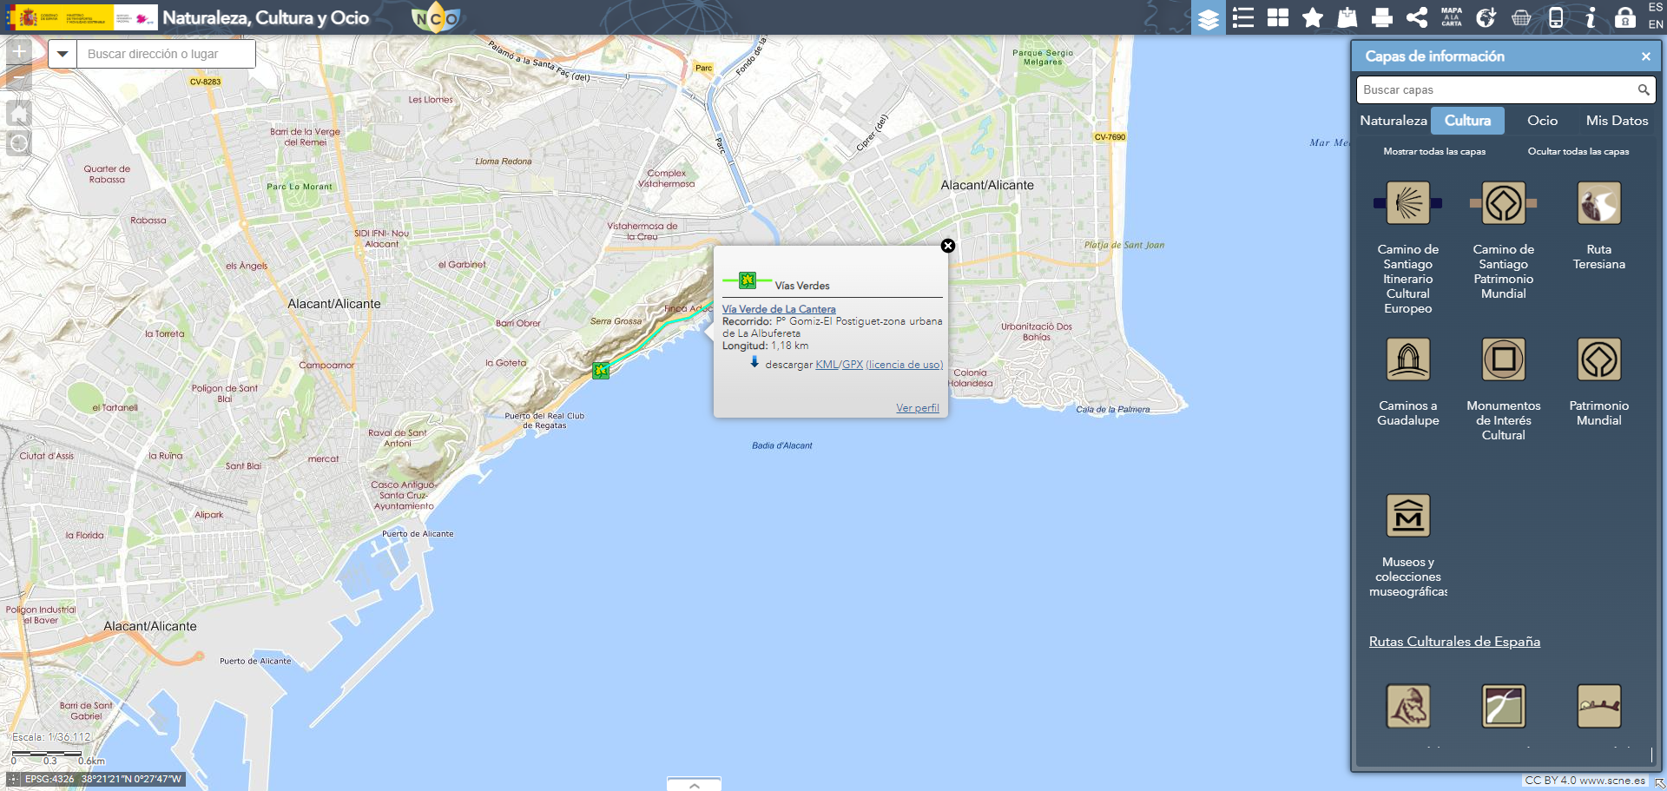
Task: Click the star favorites icon in the toolbar
Action: click(x=1313, y=17)
